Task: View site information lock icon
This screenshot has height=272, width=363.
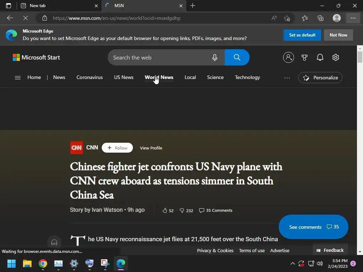Action: [45, 18]
